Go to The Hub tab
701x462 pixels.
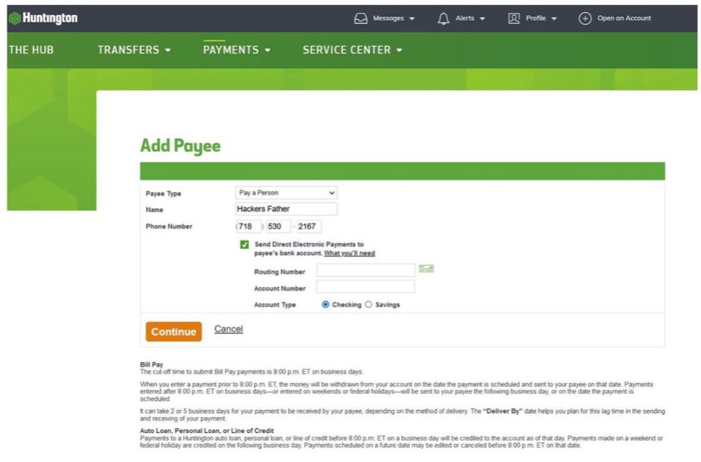tap(31, 50)
